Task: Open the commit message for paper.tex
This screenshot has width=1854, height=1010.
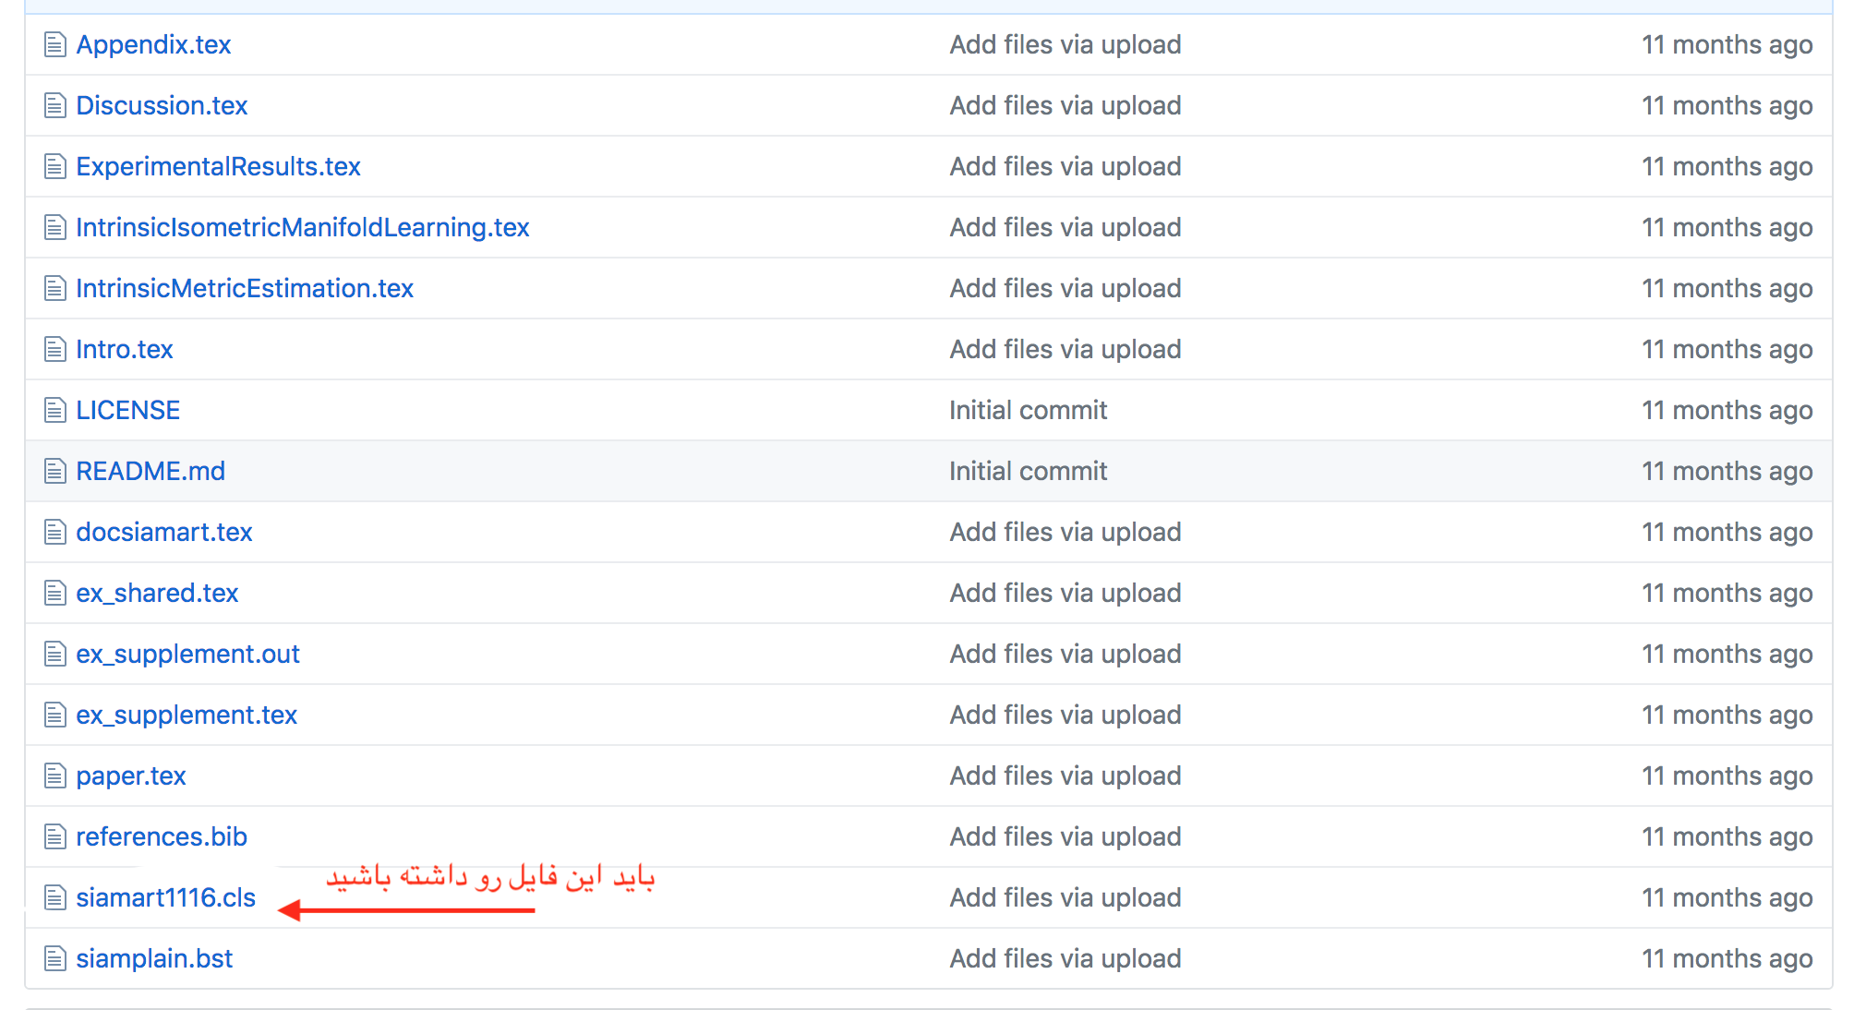Action: click(x=1065, y=776)
